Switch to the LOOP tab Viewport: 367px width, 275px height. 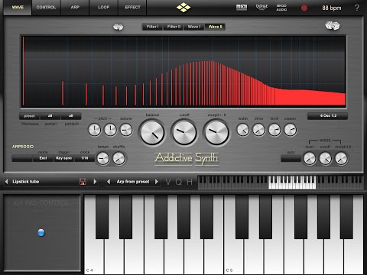click(x=104, y=8)
